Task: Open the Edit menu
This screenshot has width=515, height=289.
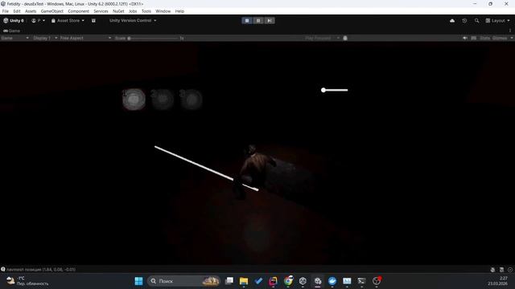Action: (17, 11)
